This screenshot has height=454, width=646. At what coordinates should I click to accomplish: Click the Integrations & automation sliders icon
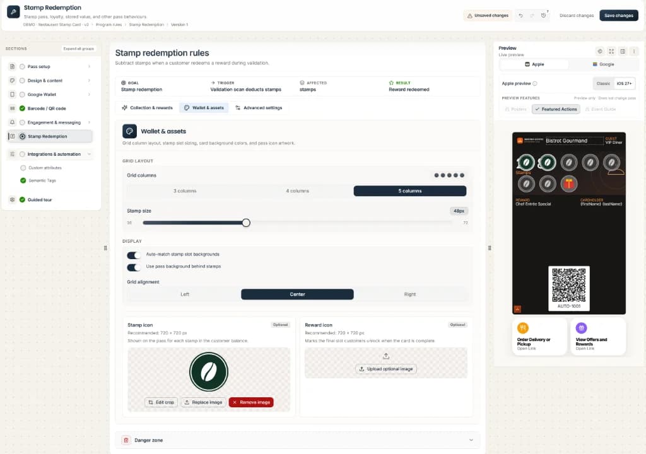tap(12, 154)
